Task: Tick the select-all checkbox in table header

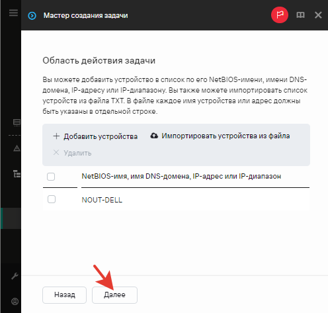Action: point(51,177)
